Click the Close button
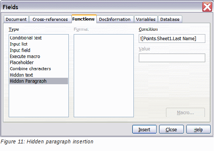214x151 pixels. click(x=171, y=129)
